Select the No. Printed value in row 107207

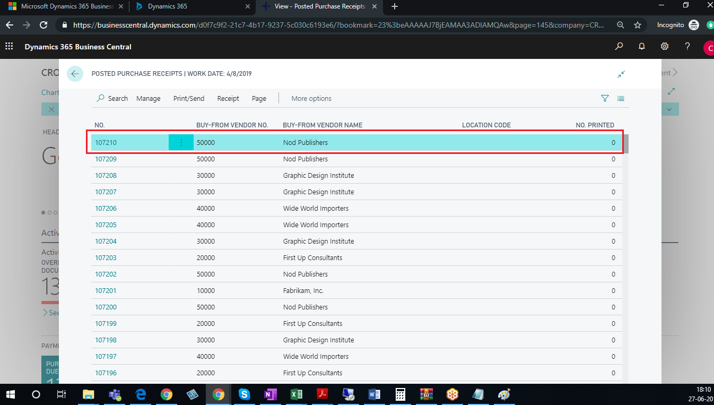click(x=614, y=192)
